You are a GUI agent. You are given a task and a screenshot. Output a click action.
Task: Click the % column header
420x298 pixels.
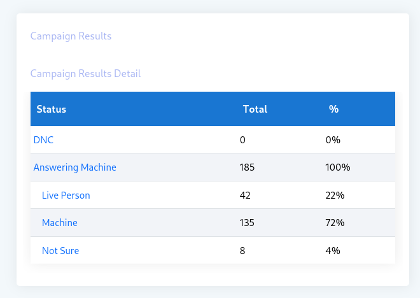[333, 109]
